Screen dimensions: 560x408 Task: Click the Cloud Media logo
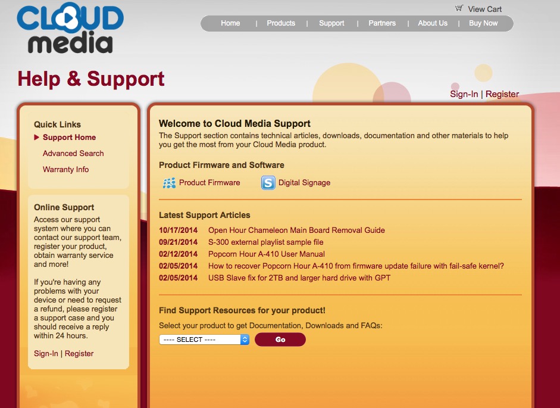coord(70,28)
